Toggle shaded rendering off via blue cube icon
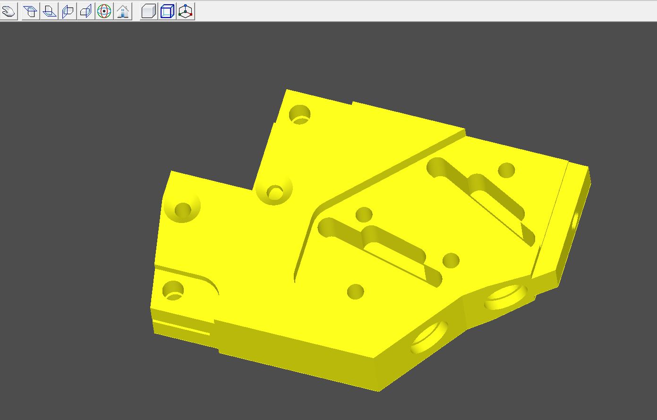The height and width of the screenshot is (420, 657). pyautogui.click(x=167, y=12)
